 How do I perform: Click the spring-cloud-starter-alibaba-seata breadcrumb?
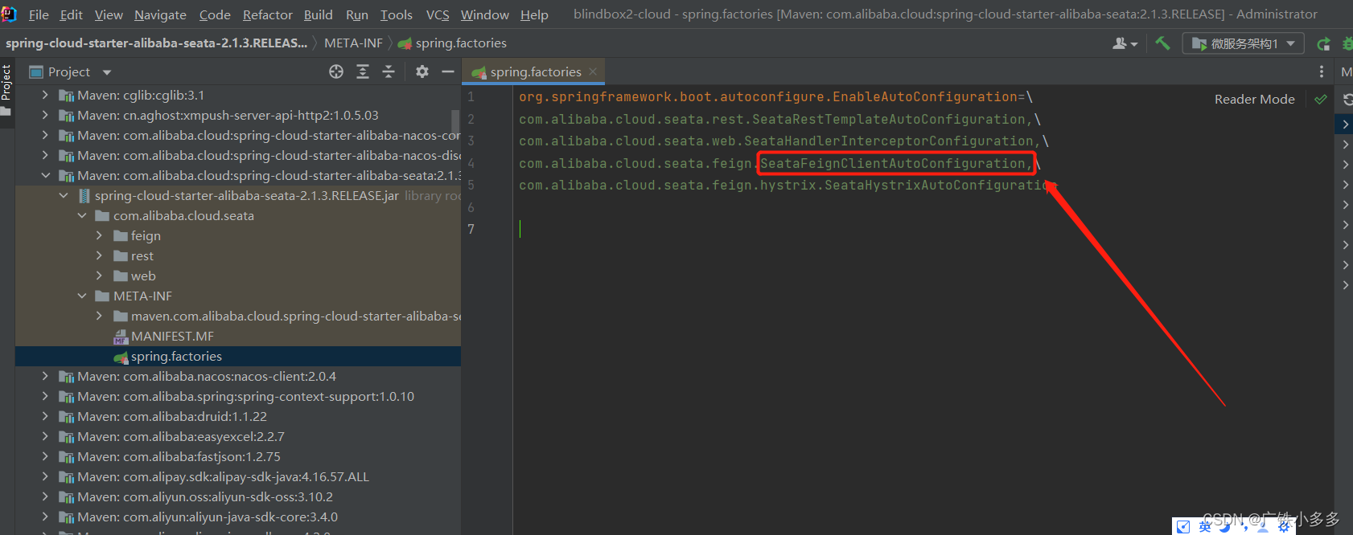(156, 43)
